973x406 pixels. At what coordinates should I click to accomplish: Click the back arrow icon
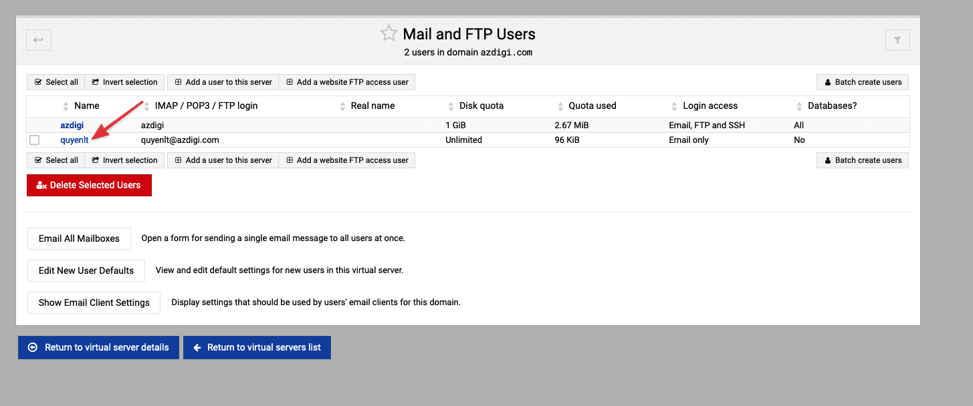[39, 40]
